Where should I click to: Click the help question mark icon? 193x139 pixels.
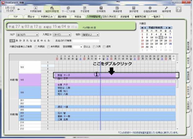(x=178, y=9)
